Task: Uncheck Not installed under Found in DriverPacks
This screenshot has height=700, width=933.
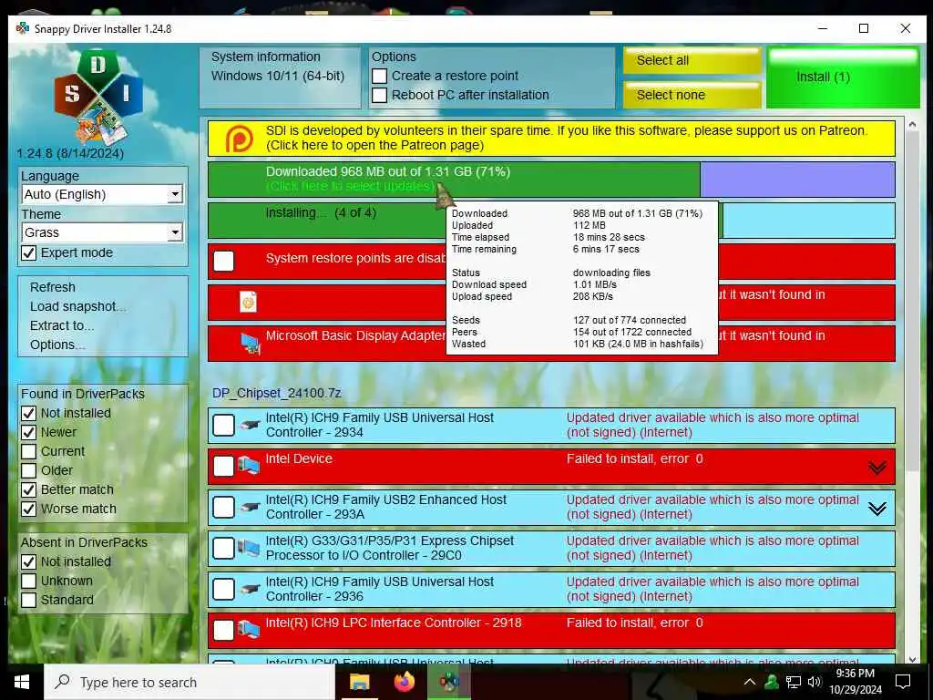Action: click(x=28, y=413)
